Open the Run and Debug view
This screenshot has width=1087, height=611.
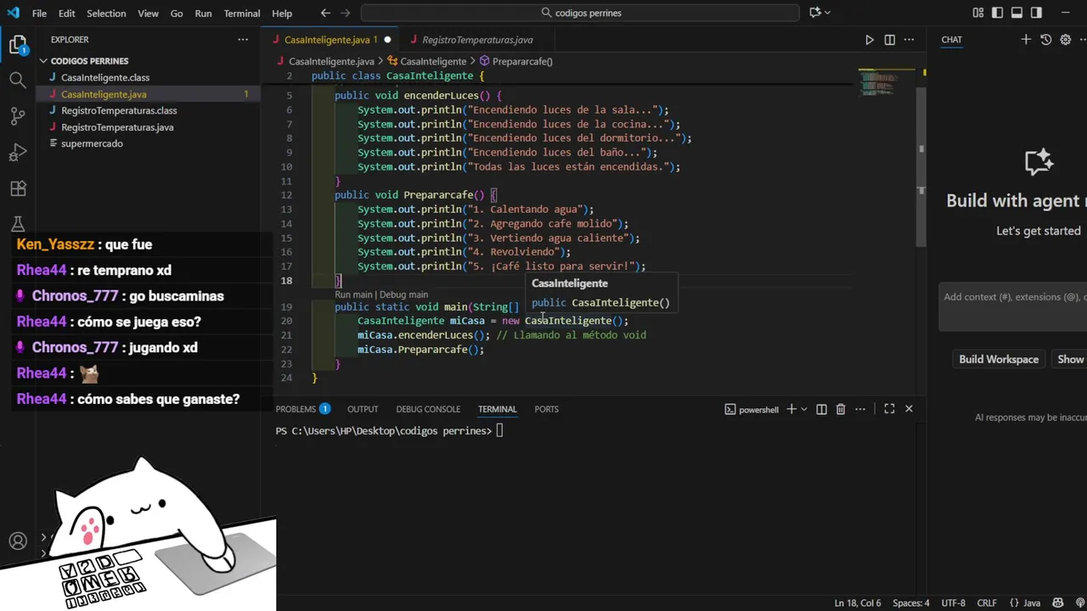point(18,153)
